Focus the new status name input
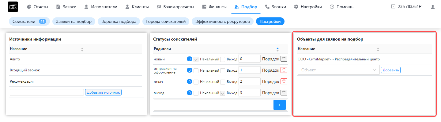The height and width of the screenshot is (122, 441). click(213, 105)
